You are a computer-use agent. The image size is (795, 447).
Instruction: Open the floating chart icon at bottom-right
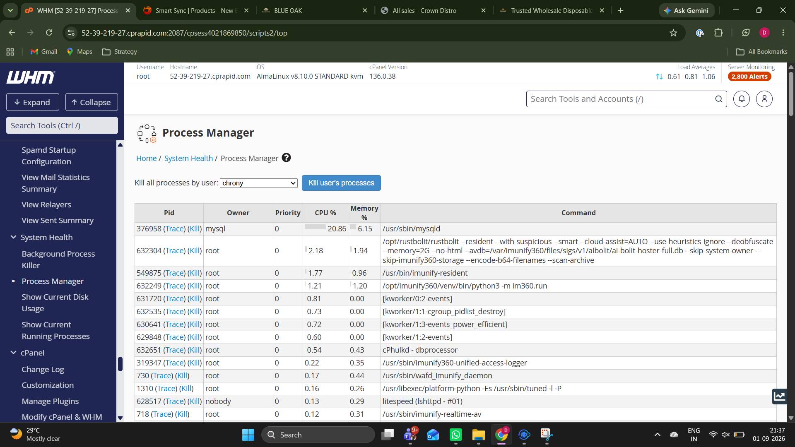point(779,396)
